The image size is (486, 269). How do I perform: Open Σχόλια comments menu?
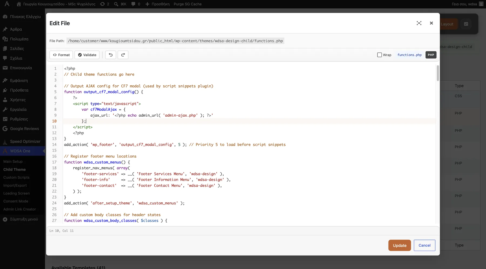click(22, 58)
